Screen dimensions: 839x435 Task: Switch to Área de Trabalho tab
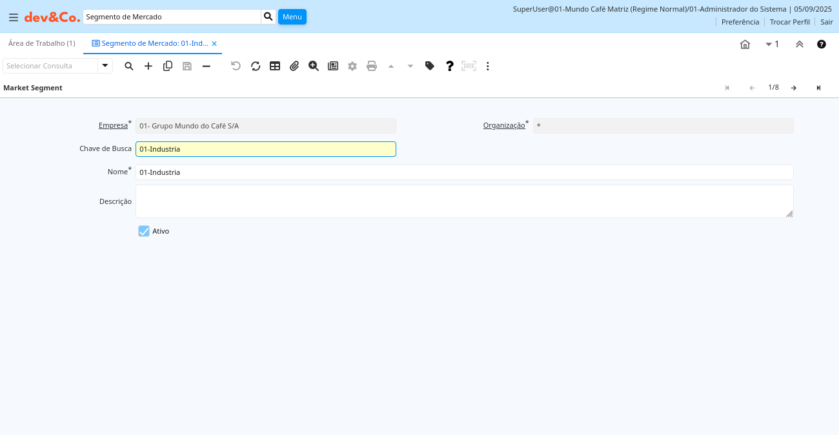(x=42, y=43)
